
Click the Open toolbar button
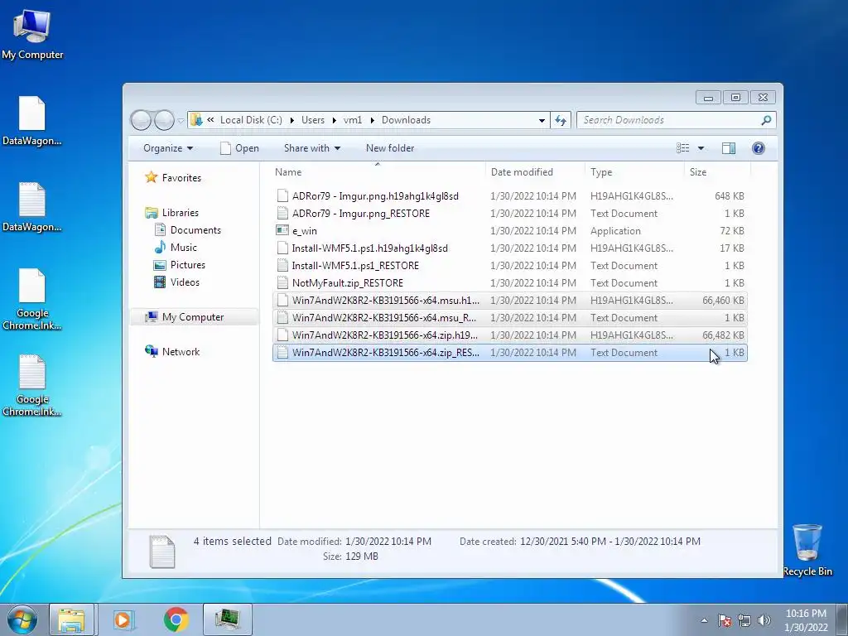(239, 148)
